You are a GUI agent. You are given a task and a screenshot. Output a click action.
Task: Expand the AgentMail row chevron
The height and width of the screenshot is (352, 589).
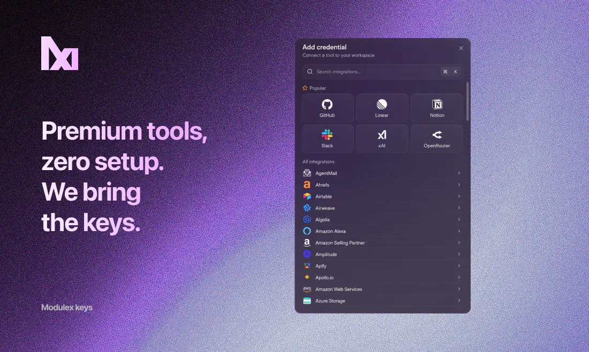coord(459,173)
